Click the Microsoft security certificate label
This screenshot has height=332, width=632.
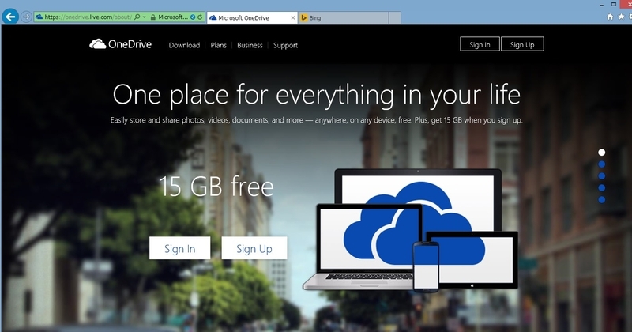click(173, 17)
